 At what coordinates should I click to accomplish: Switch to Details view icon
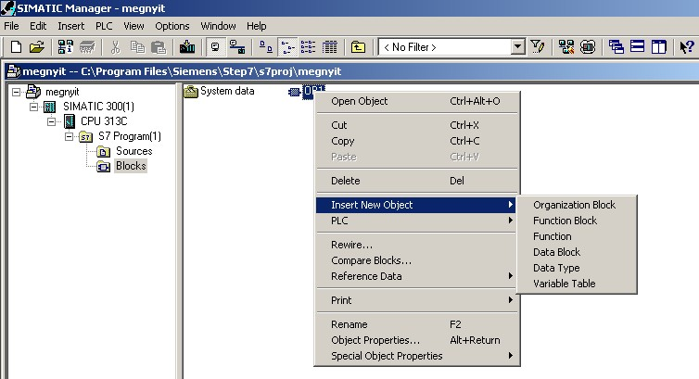pos(330,46)
